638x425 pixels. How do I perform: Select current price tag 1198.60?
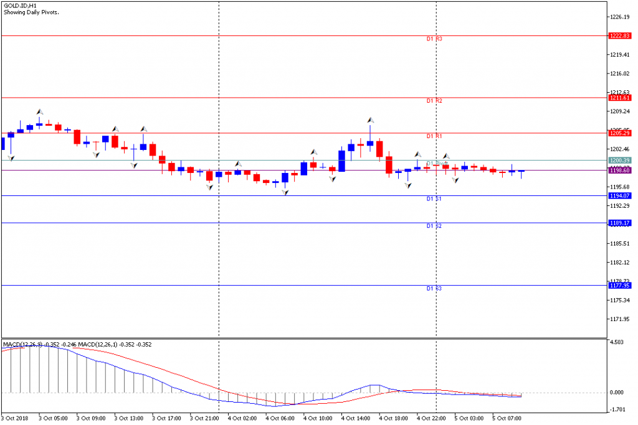pyautogui.click(x=619, y=170)
